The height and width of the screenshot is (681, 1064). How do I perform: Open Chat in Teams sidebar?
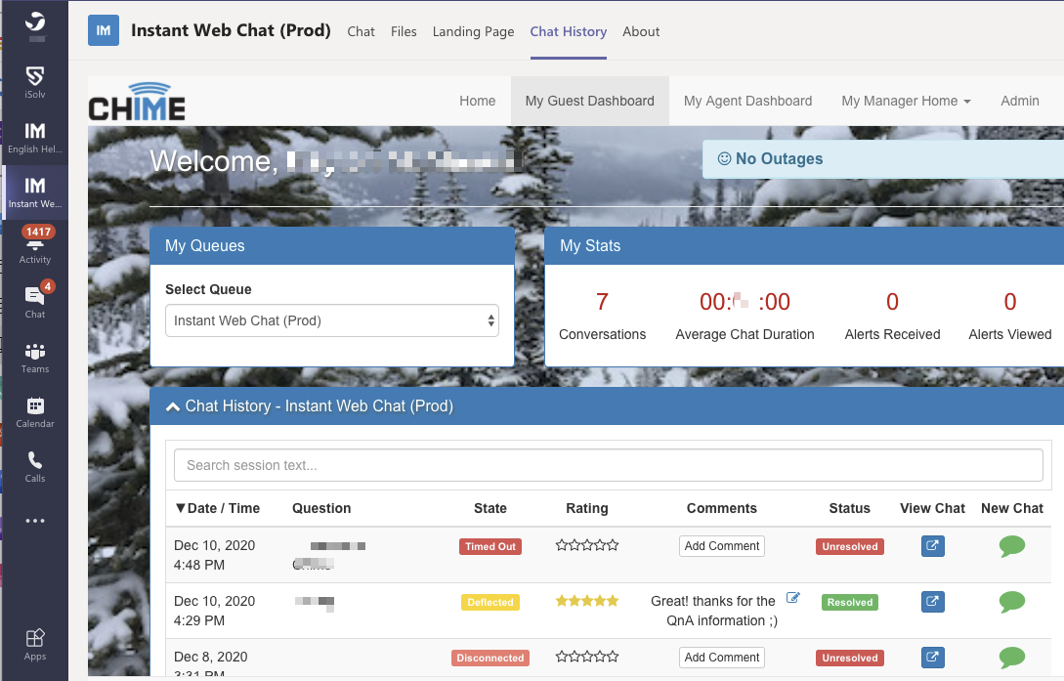pos(34,301)
